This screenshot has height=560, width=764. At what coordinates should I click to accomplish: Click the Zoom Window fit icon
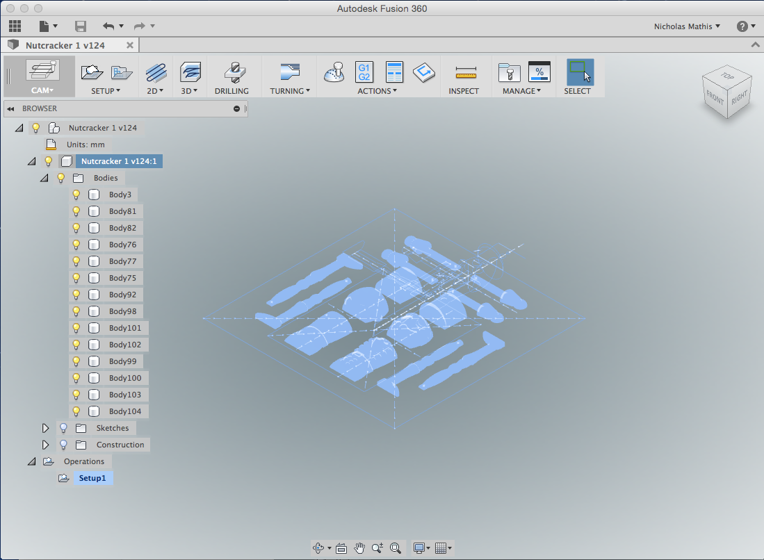click(396, 548)
